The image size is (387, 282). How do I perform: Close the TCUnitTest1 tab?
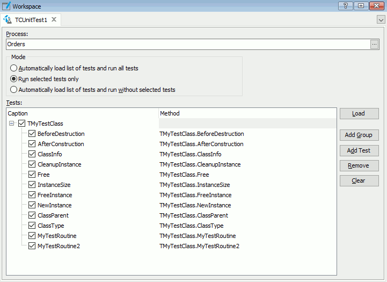54,20
